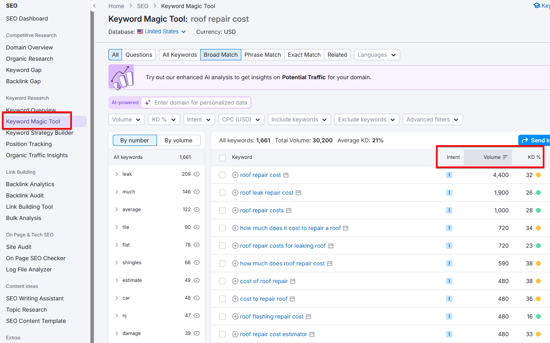Open Keyword Overview in sidebar
This screenshot has height=343, width=550.
31,110
